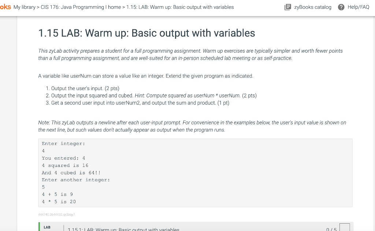Image resolution: width=375 pixels, height=231 pixels.
Task: Select the Enter integer code example block
Action: pos(196,173)
